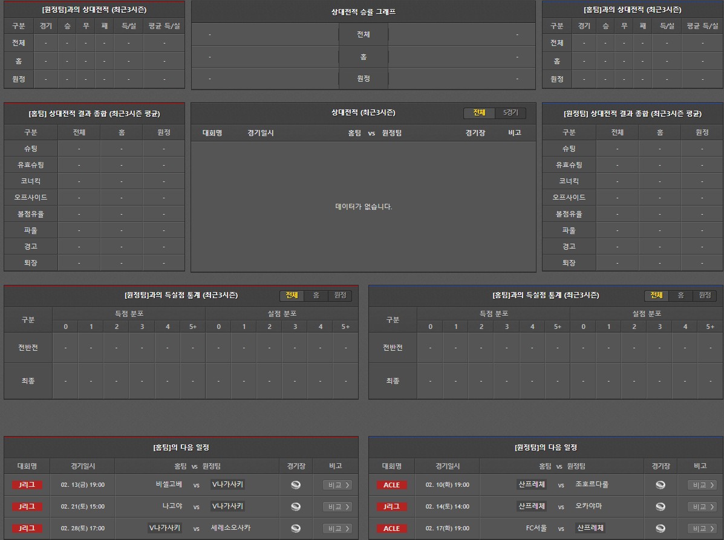Select 홈 tab in right 득실점 통계 panel
The height and width of the screenshot is (540, 724).
[x=680, y=295]
